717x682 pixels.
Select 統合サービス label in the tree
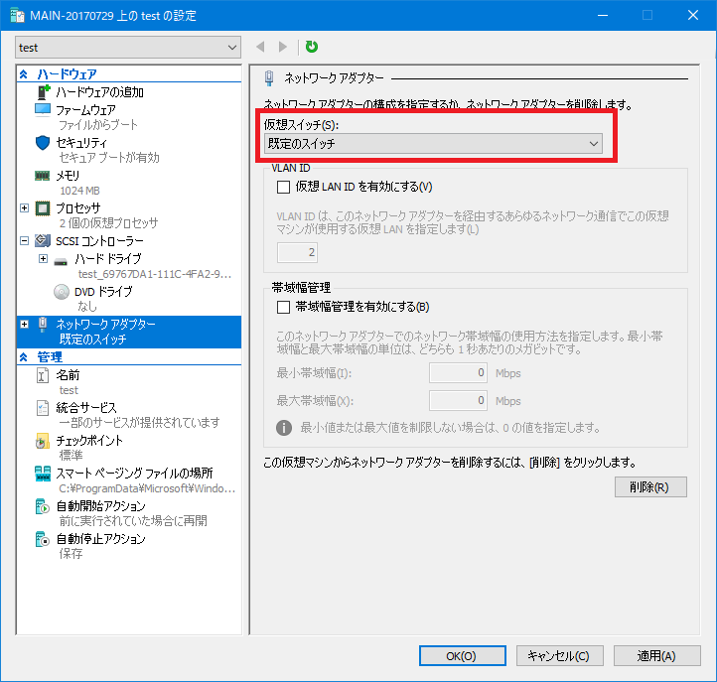pos(86,408)
